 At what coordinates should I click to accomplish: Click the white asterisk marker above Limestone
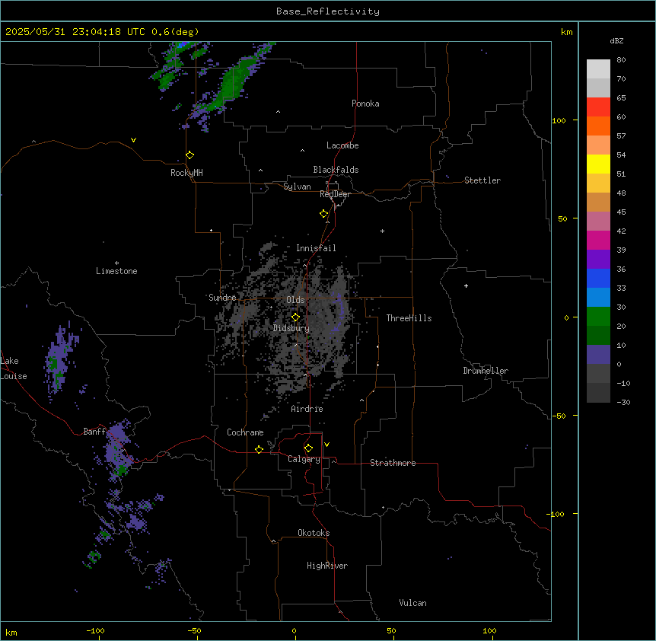pos(116,263)
